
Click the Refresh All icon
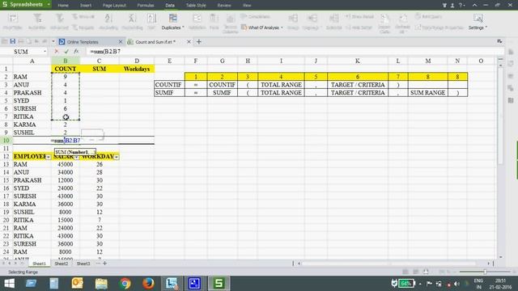click(402, 19)
